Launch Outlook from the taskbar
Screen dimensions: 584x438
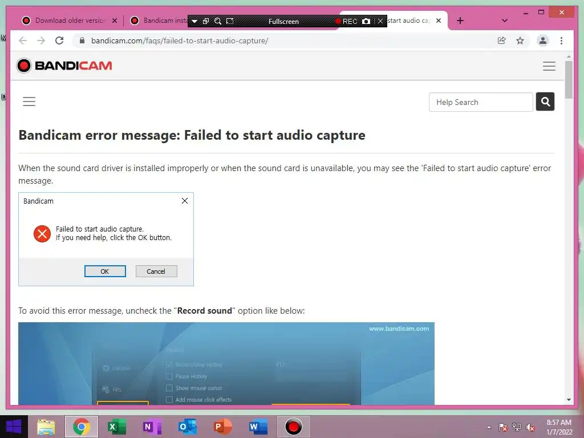(x=187, y=427)
